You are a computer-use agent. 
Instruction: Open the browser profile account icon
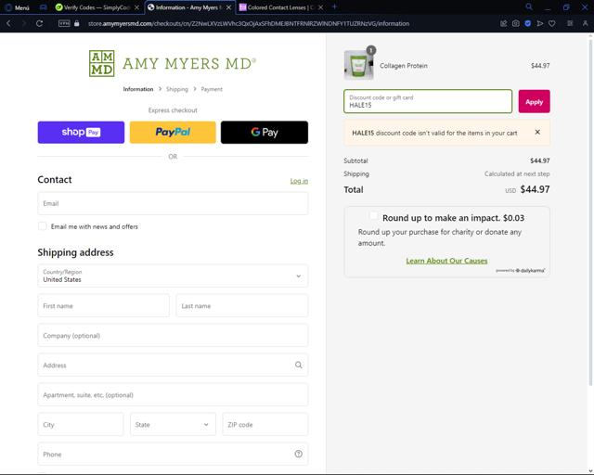point(586,23)
